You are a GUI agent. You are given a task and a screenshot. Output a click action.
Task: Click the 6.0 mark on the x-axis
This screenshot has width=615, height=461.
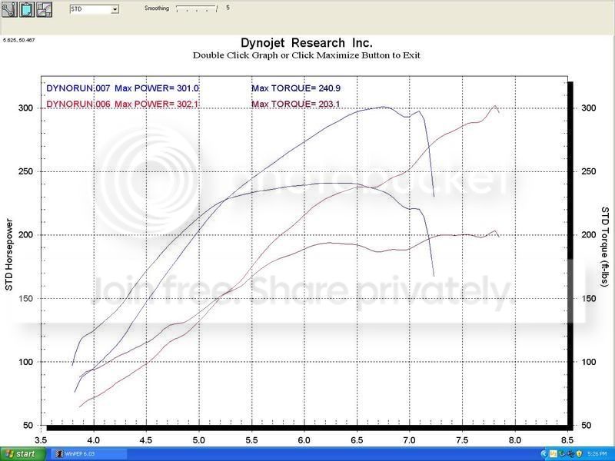304,440
